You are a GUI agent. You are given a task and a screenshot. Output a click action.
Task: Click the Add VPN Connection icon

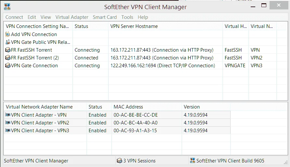tap(7, 34)
